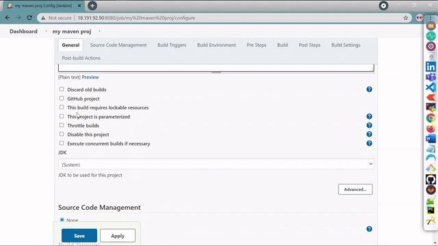Launch Microsoft Word from side dock
The height and width of the screenshot is (246, 438).
pyautogui.click(x=430, y=139)
